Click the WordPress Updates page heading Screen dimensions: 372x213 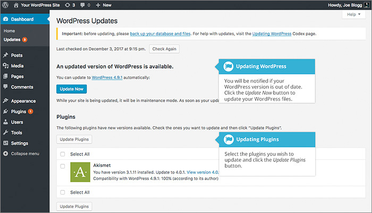point(87,21)
